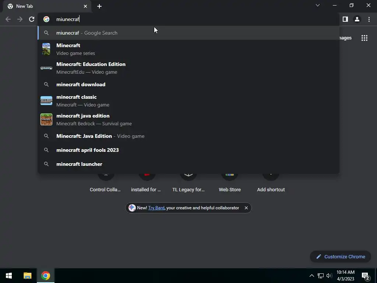
Task: Open the taskbar clock and date
Action: (x=345, y=276)
